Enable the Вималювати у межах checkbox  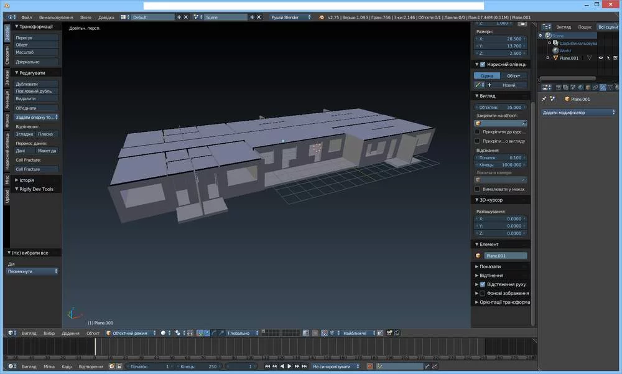point(477,189)
